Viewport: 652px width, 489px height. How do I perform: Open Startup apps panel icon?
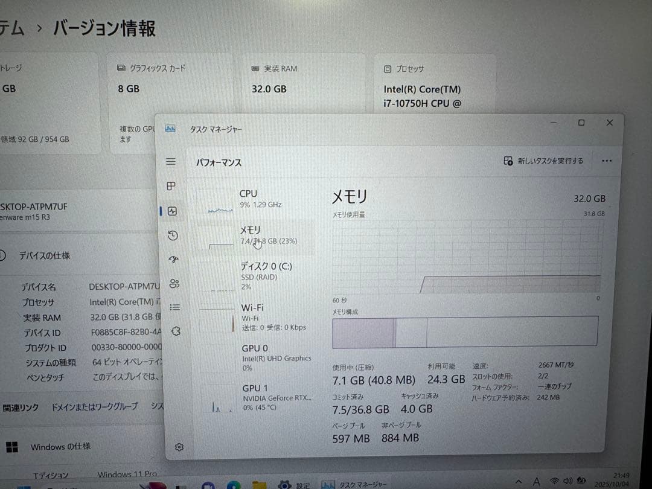[173, 260]
